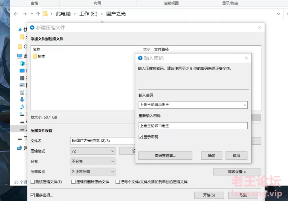Screen dimensions: 288x201
Task: Uncheck the 显示密码 checkbox
Action: [x=140, y=137]
